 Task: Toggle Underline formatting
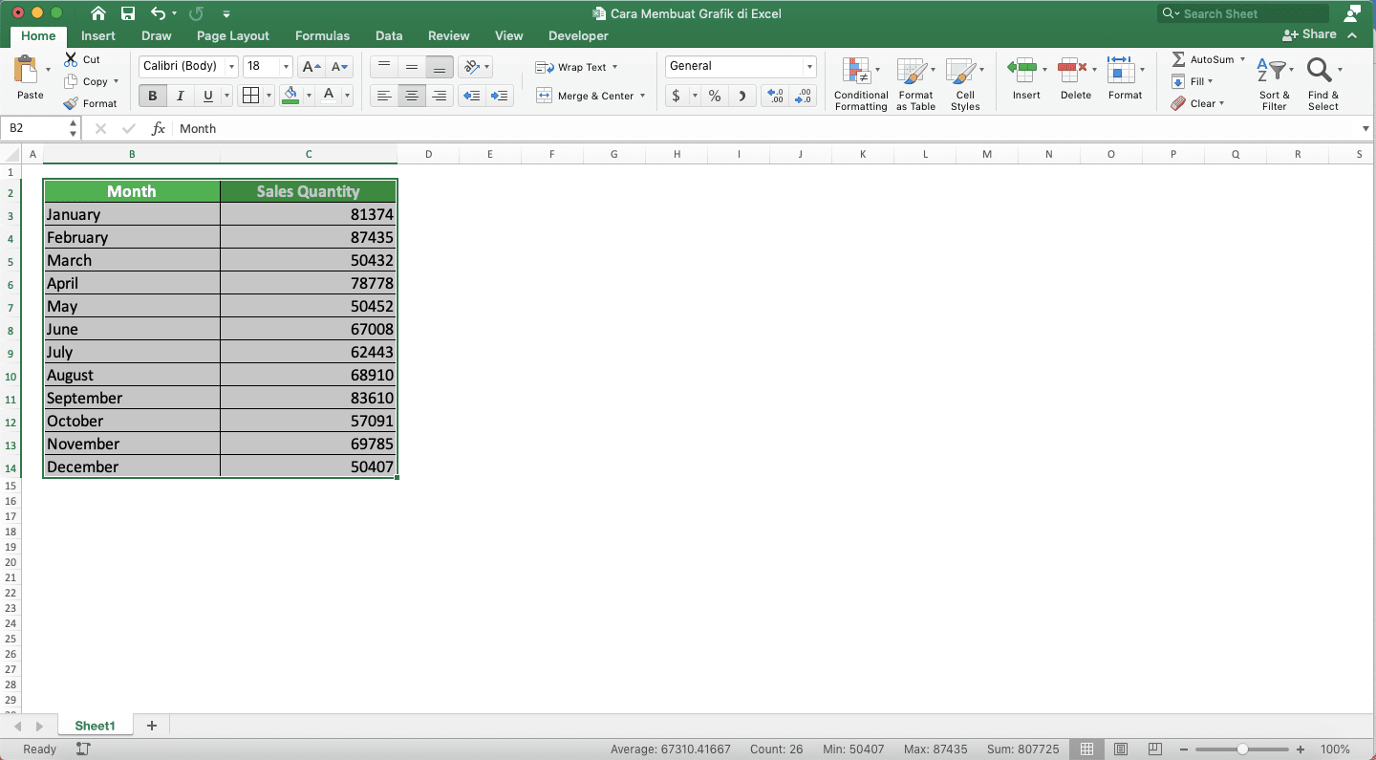pos(207,96)
